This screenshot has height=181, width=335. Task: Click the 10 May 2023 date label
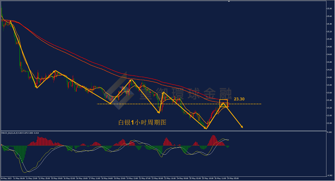(6, 178)
